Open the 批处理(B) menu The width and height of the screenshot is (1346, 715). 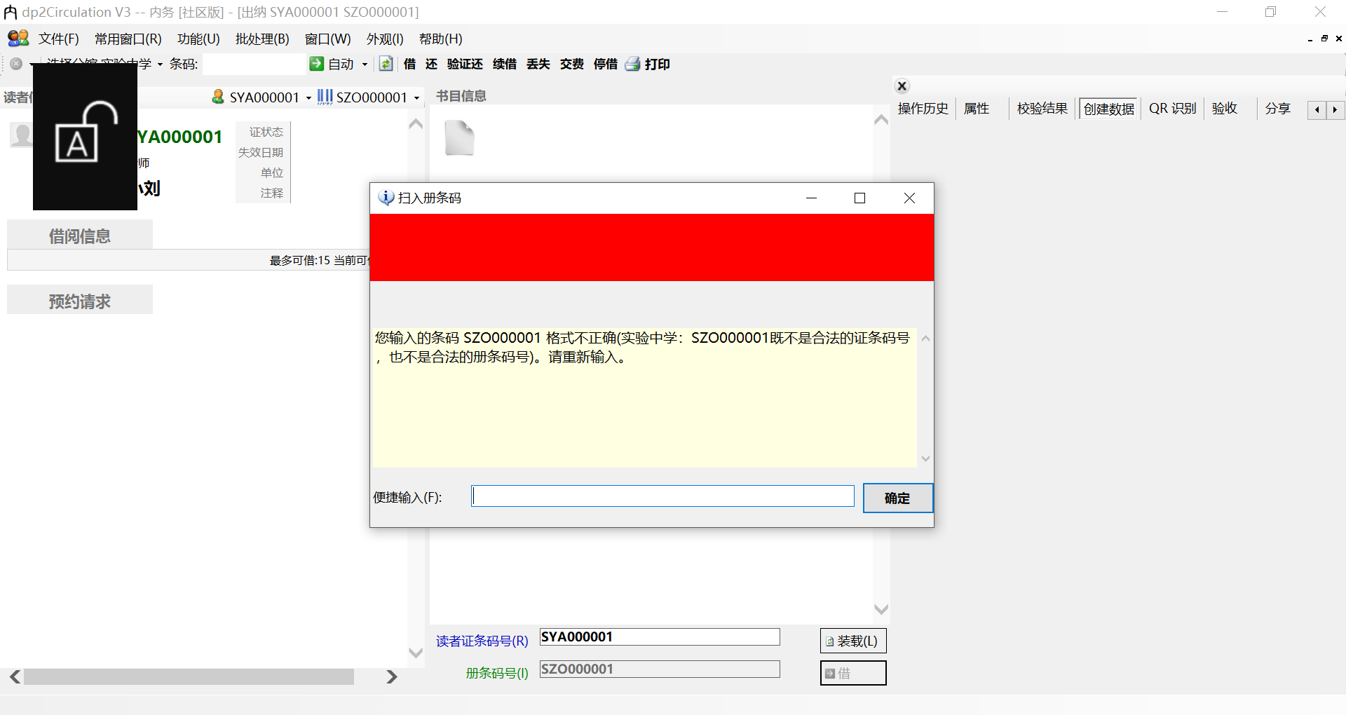click(262, 39)
